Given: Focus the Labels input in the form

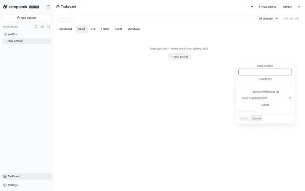Looking at the screenshot, I should coord(265,111).
